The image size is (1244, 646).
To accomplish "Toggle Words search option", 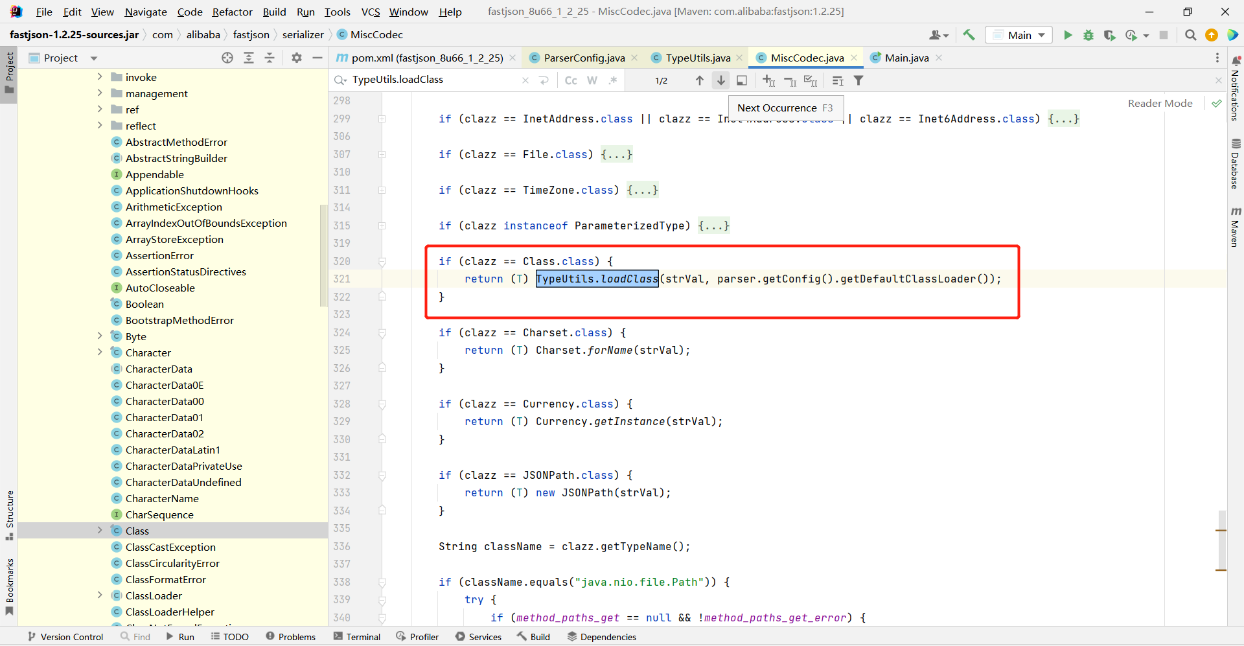I will coord(592,80).
